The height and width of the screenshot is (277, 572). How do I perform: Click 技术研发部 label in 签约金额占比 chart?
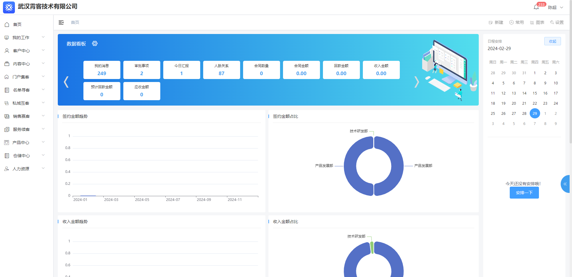pos(359,131)
